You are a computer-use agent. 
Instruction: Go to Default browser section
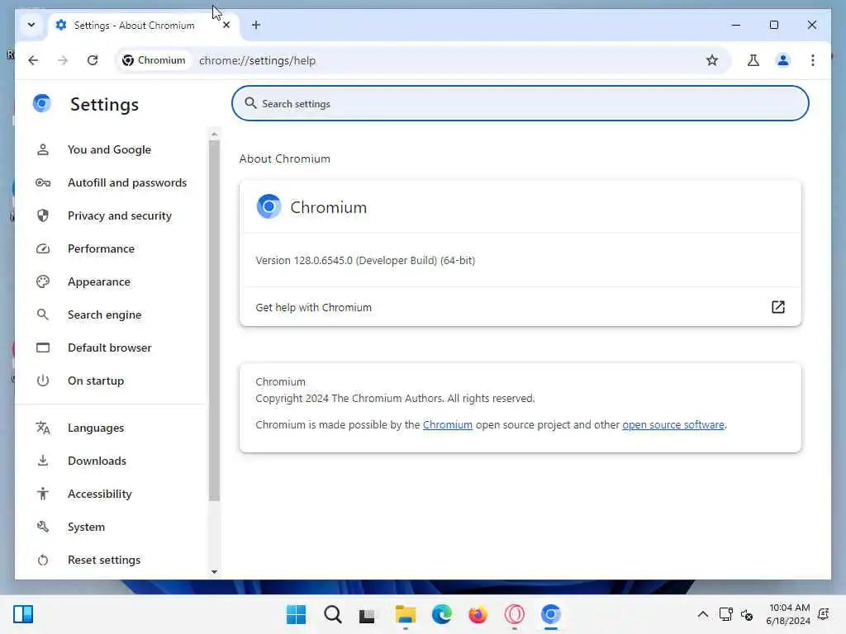tap(110, 348)
